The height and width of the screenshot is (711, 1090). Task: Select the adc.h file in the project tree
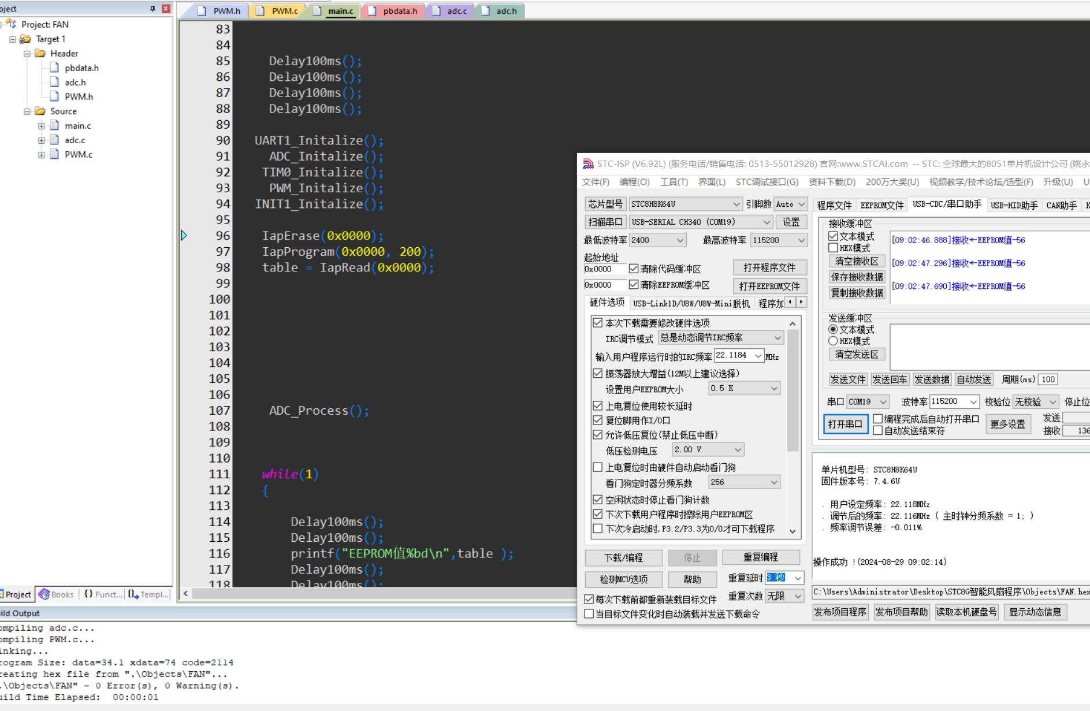tap(75, 82)
